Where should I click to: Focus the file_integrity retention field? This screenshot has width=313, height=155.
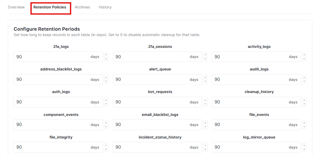pos(51,147)
